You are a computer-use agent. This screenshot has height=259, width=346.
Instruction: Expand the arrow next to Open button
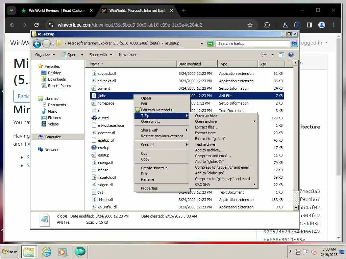(x=82, y=55)
